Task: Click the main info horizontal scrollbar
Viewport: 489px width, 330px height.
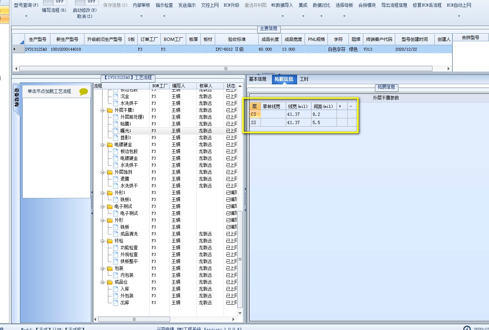Action: [226, 68]
